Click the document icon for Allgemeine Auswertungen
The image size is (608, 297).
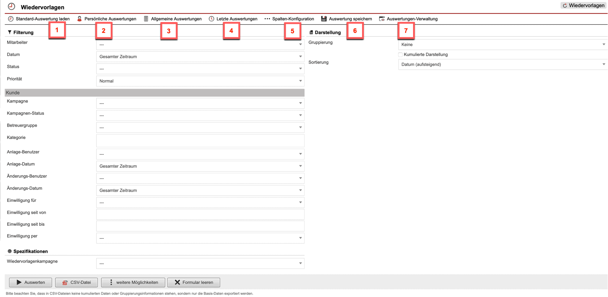coord(146,19)
